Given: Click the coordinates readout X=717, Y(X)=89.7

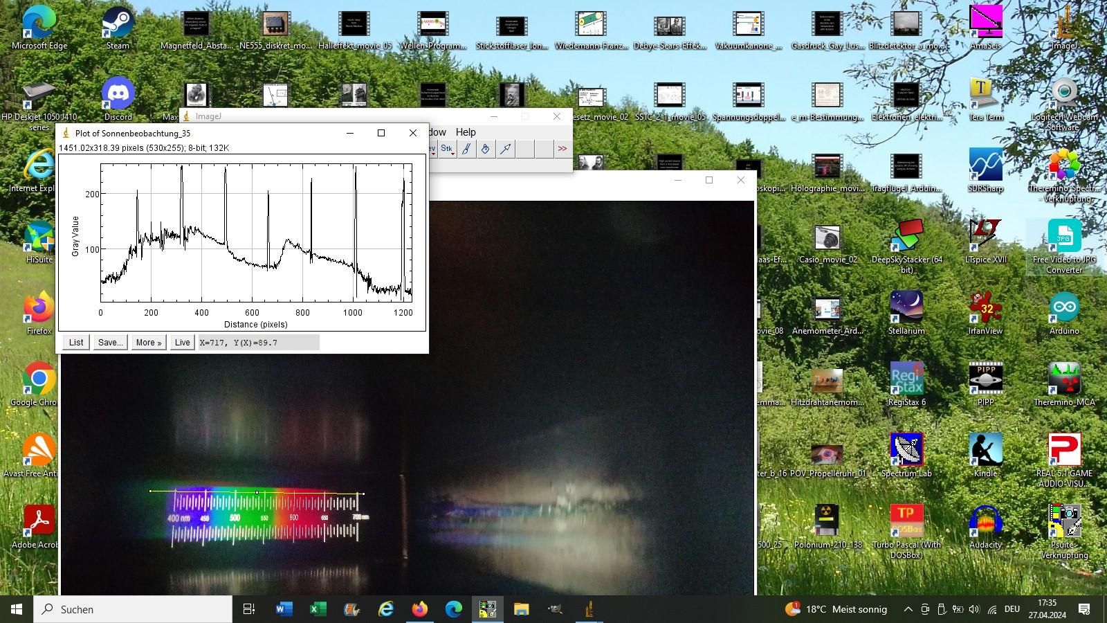Looking at the screenshot, I should [x=259, y=342].
